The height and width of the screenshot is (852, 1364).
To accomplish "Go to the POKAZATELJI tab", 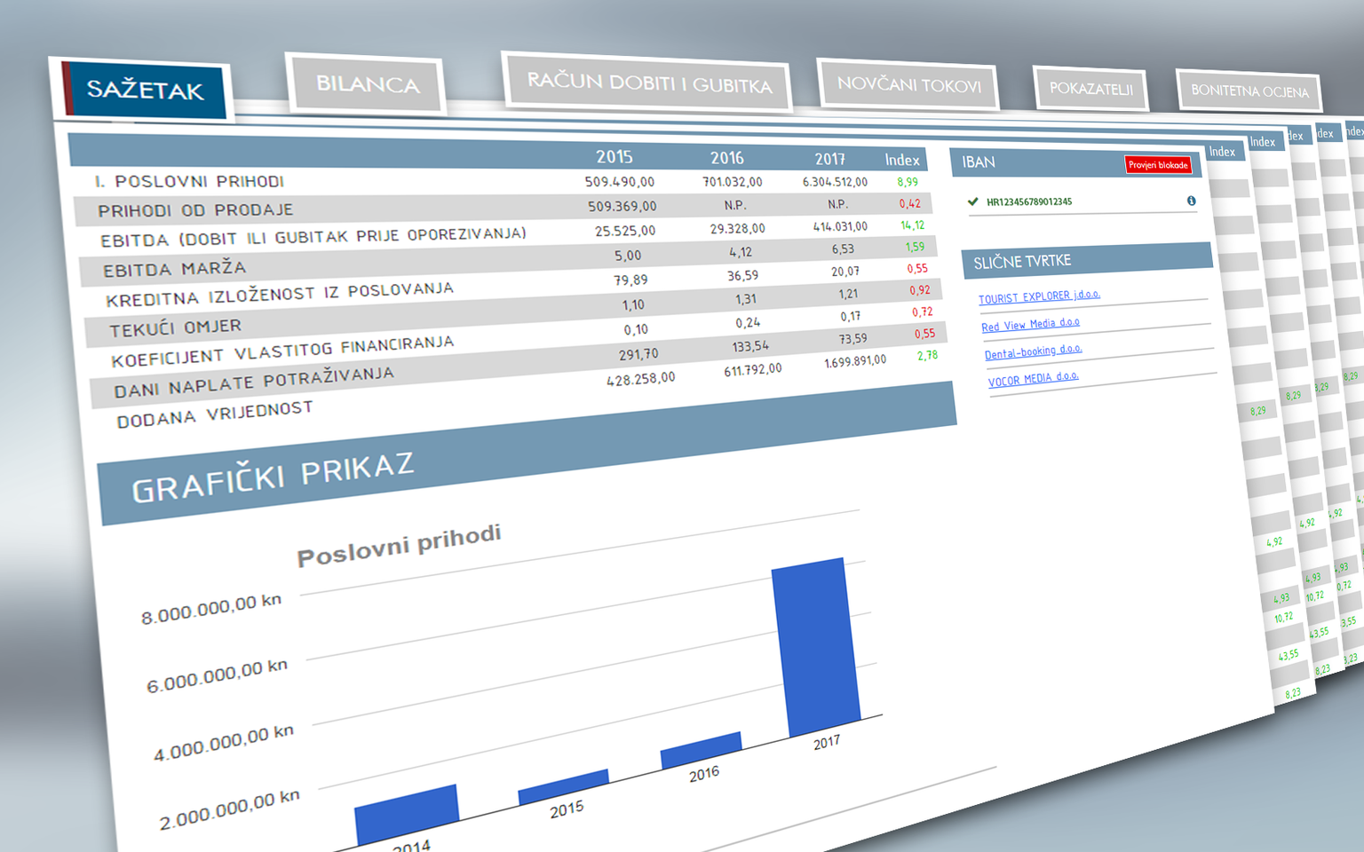I will coord(1090,89).
